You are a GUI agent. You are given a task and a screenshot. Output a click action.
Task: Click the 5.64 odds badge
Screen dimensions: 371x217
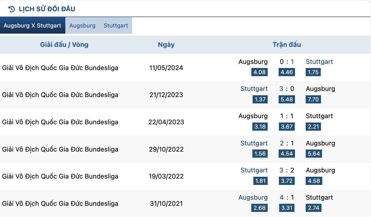[x=314, y=154]
